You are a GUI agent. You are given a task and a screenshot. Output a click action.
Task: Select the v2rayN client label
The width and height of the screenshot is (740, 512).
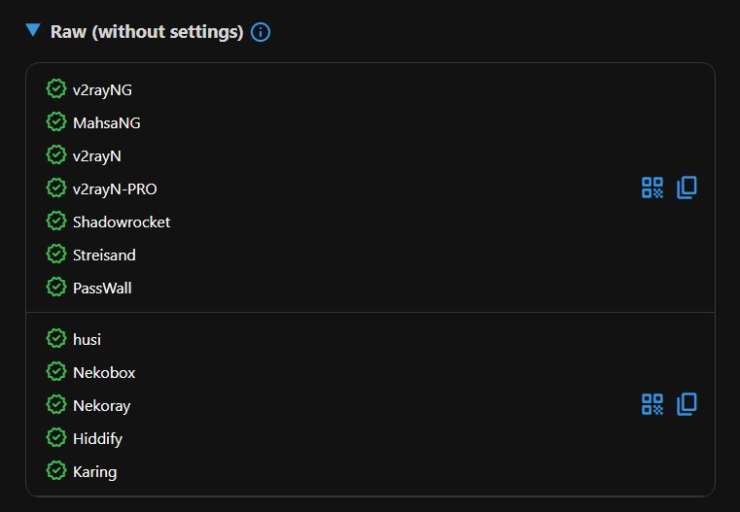click(x=97, y=155)
